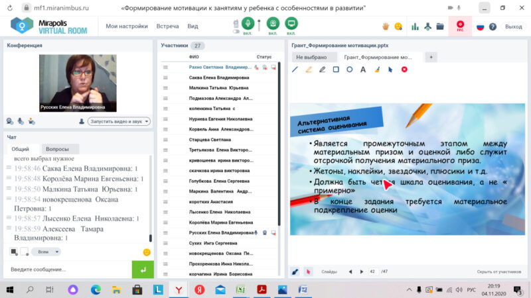Image resolution: width=531 pixels, height=298 pixels.
Task: Add a new tab with plus button
Action: [x=431, y=57]
